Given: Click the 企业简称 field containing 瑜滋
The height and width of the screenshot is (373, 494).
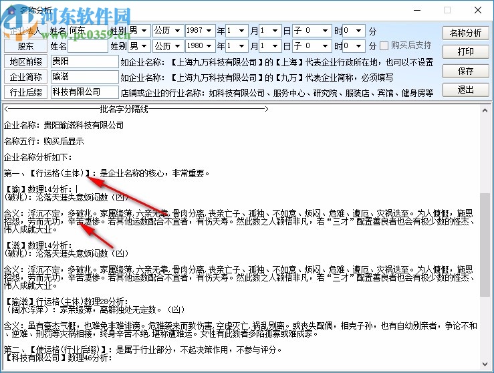Looking at the screenshot, I should [85, 77].
